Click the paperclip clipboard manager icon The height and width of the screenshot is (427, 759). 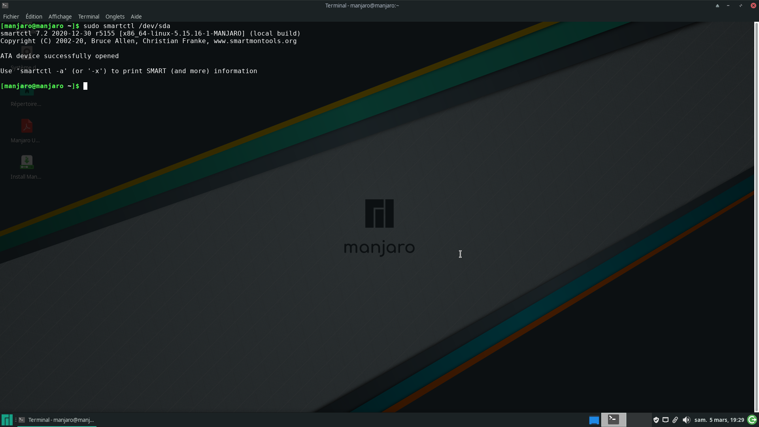click(x=675, y=420)
